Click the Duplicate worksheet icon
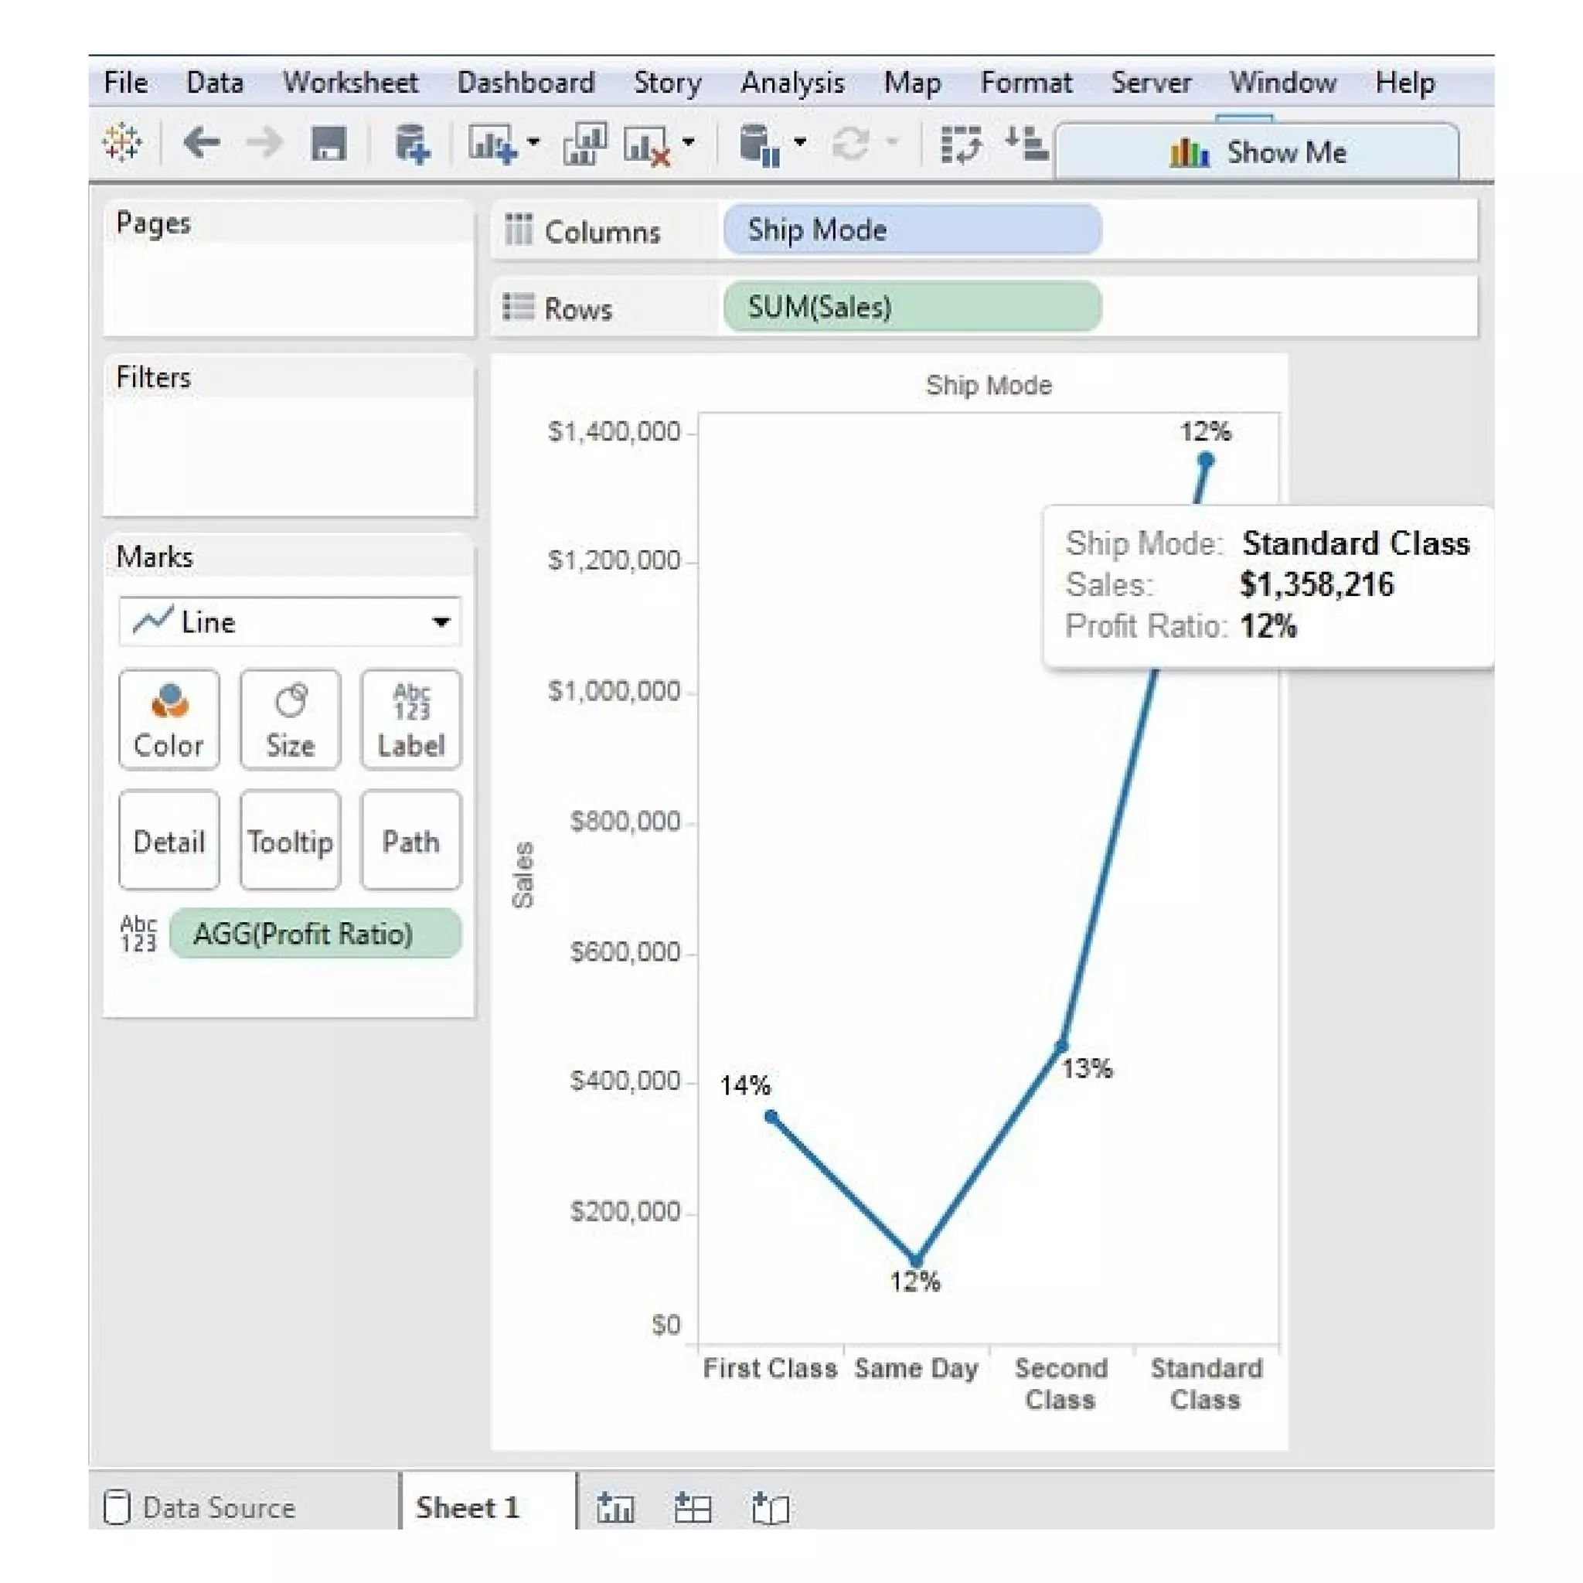The width and height of the screenshot is (1583, 1583). [584, 145]
